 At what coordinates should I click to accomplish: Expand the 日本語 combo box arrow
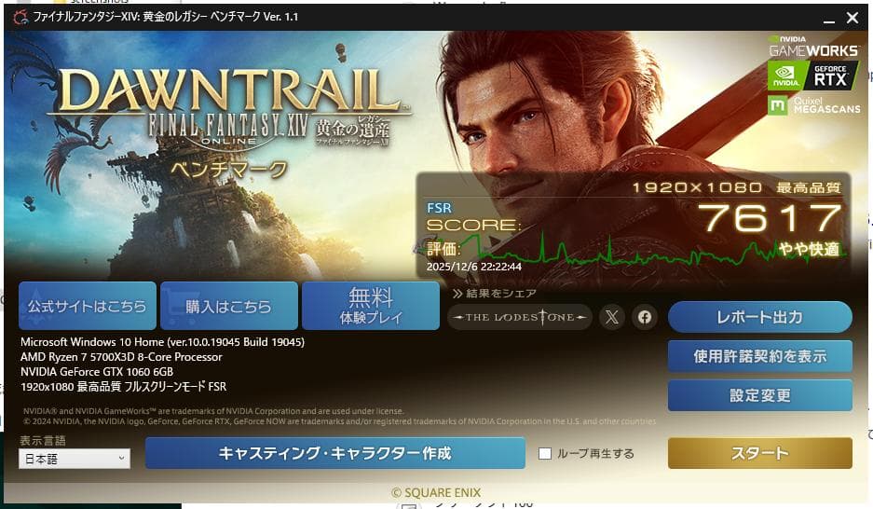(x=121, y=459)
